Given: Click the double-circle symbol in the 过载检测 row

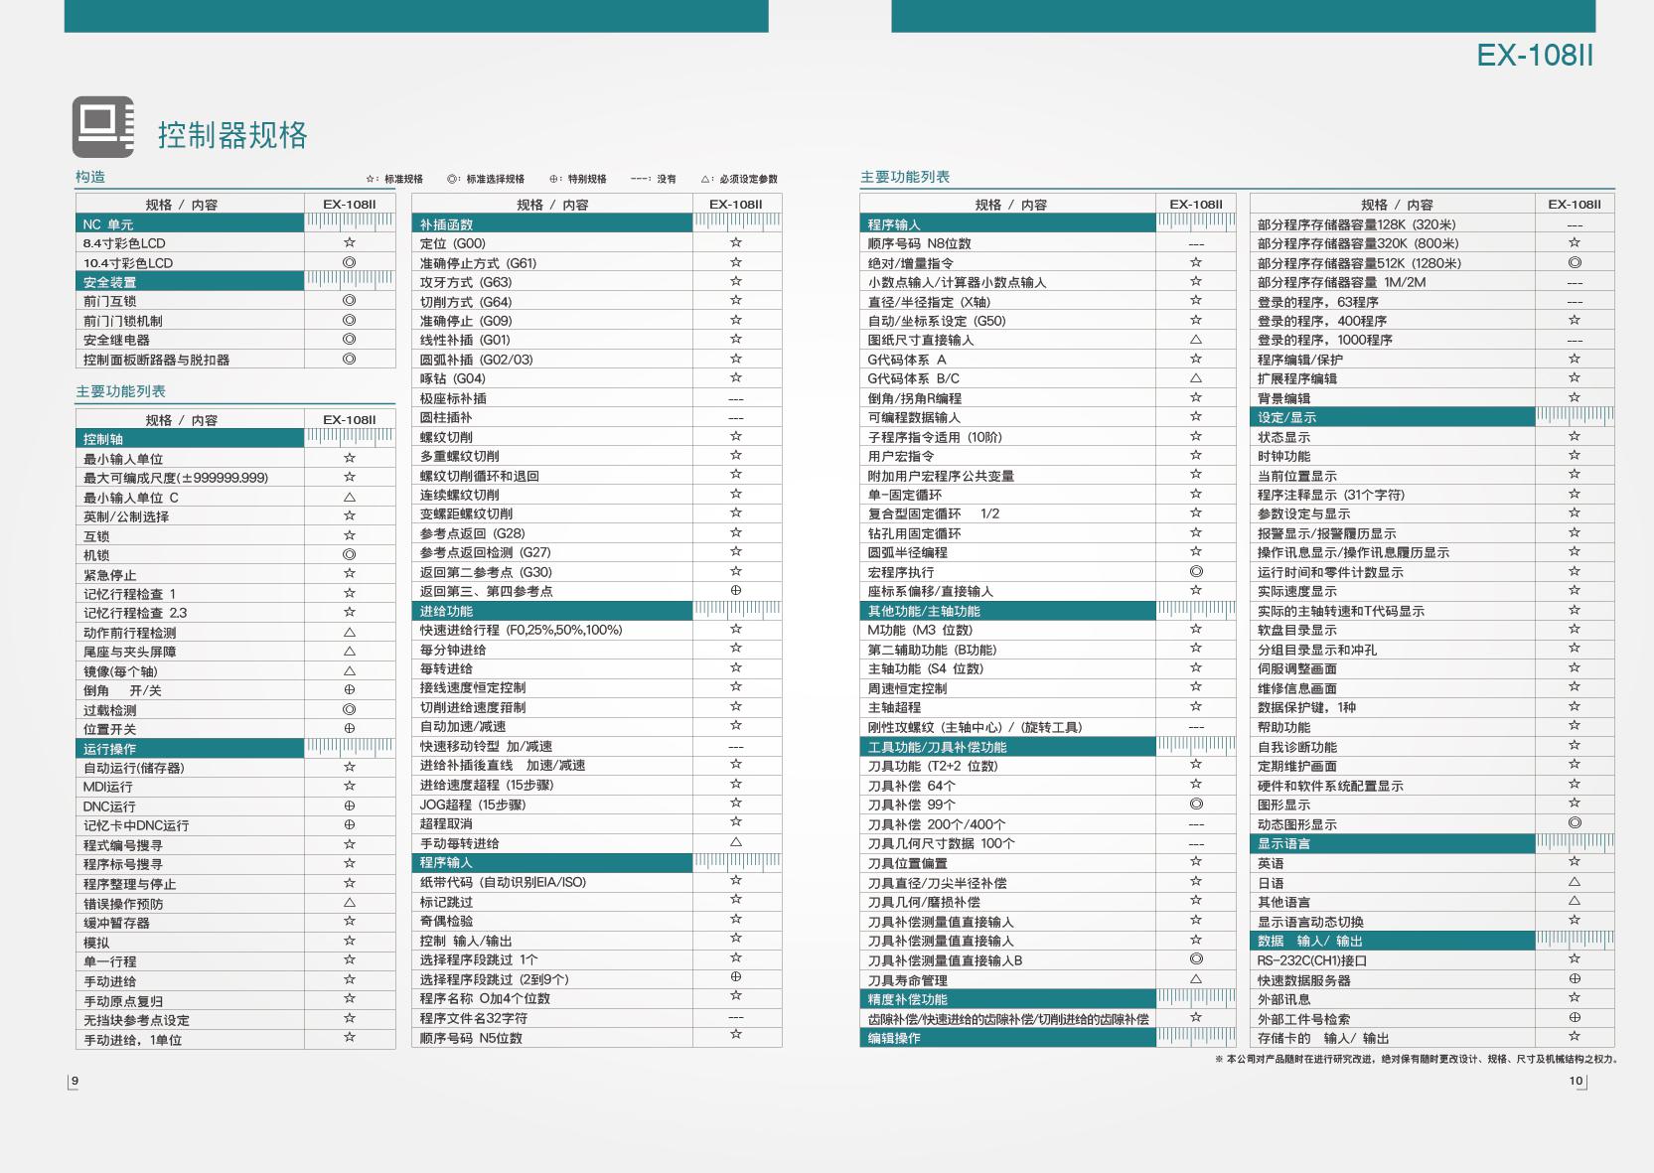Looking at the screenshot, I should click(349, 709).
